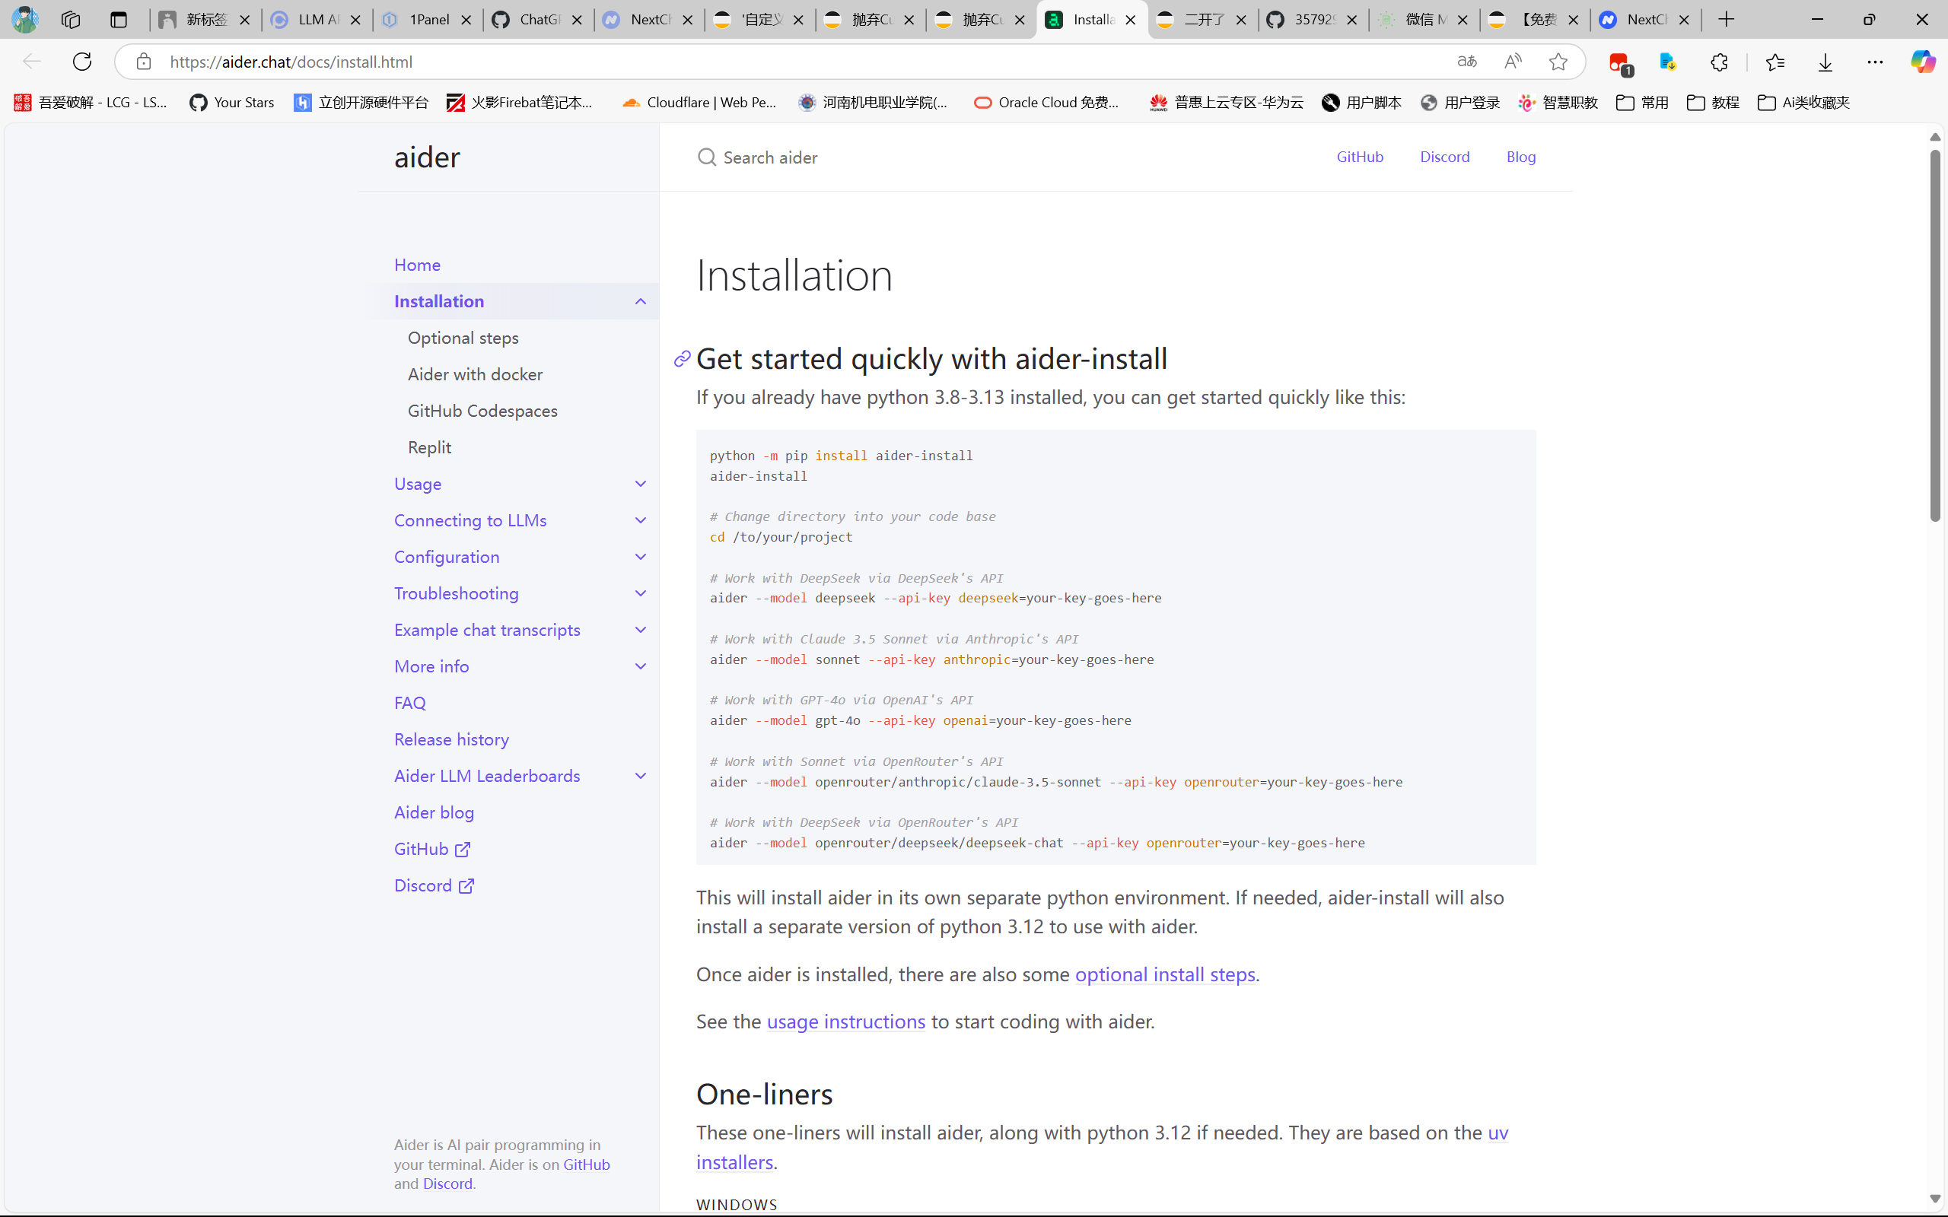Viewport: 1948px width, 1217px height.
Task: Expand the Aider LLM Leaderboards chevron
Action: tap(641, 776)
